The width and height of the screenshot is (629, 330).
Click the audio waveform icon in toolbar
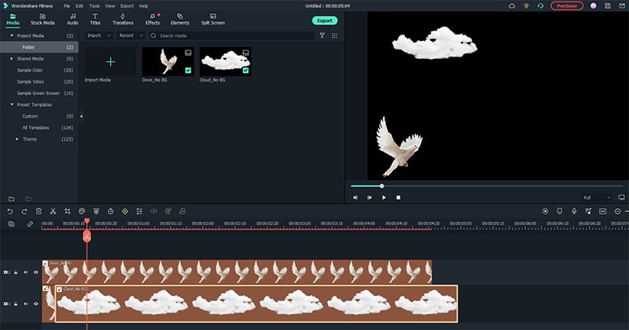pyautogui.click(x=153, y=211)
